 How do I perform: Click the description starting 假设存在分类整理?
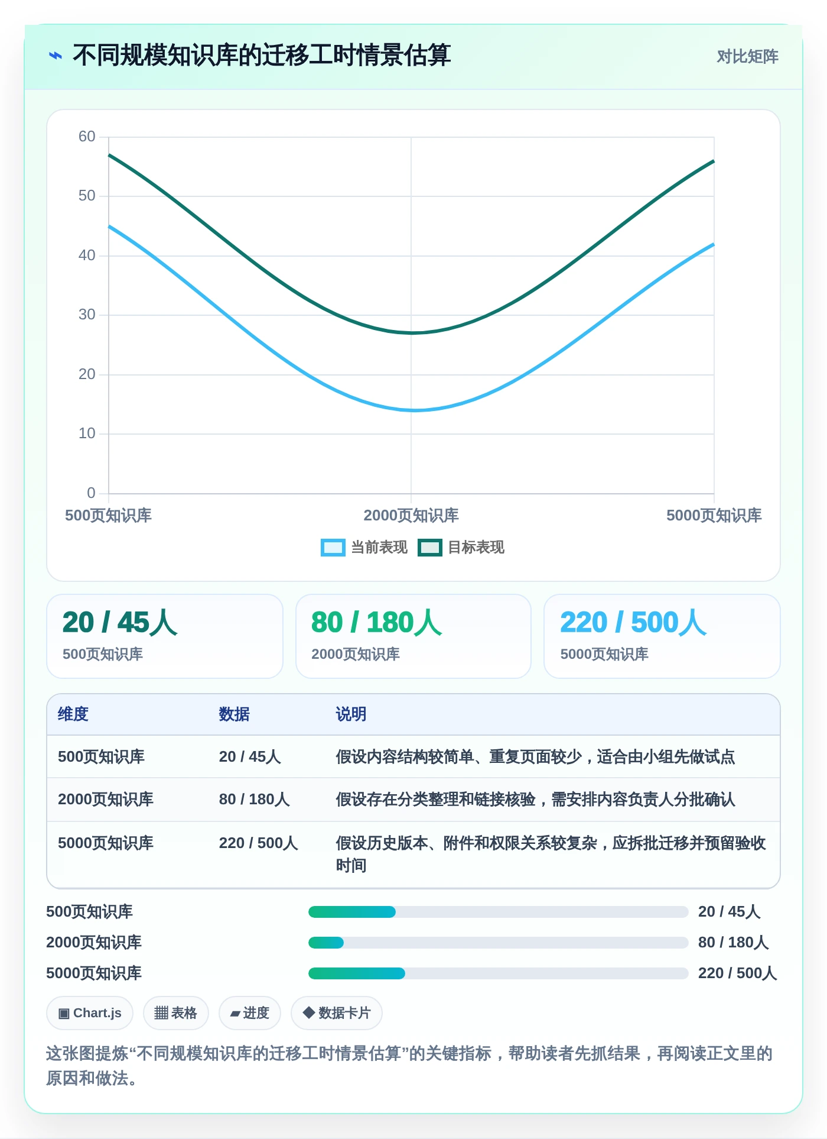pyautogui.click(x=536, y=800)
